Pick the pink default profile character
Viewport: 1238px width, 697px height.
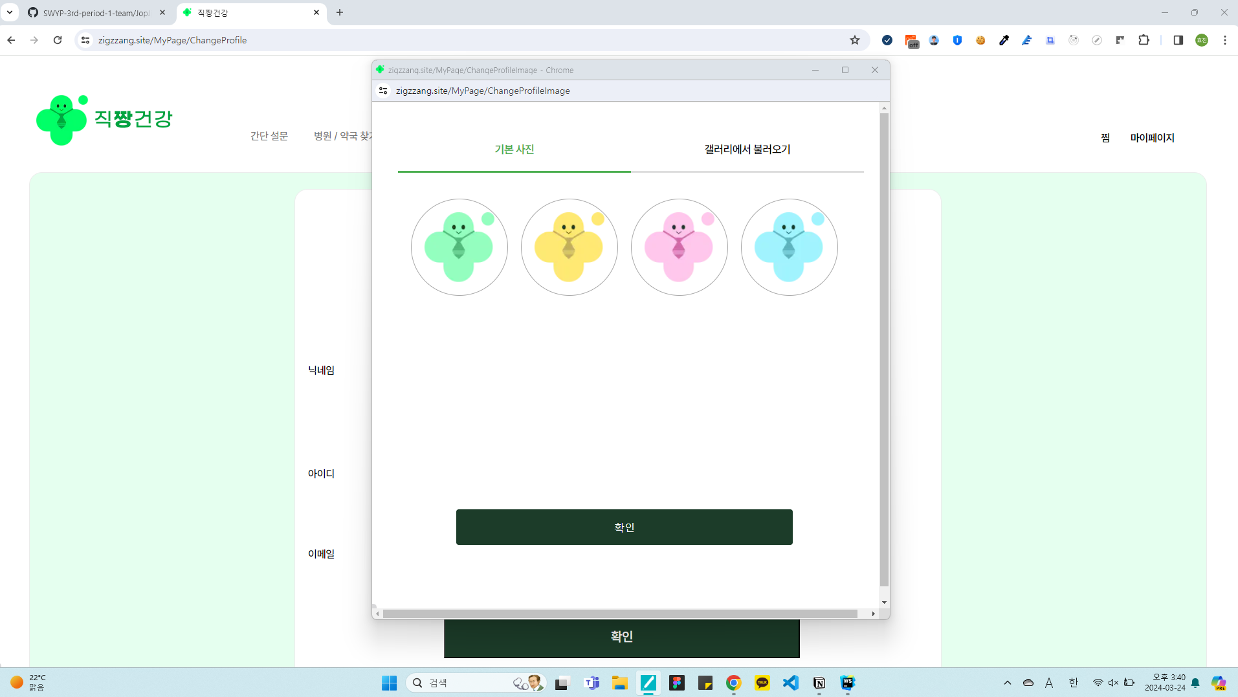coord(679,247)
